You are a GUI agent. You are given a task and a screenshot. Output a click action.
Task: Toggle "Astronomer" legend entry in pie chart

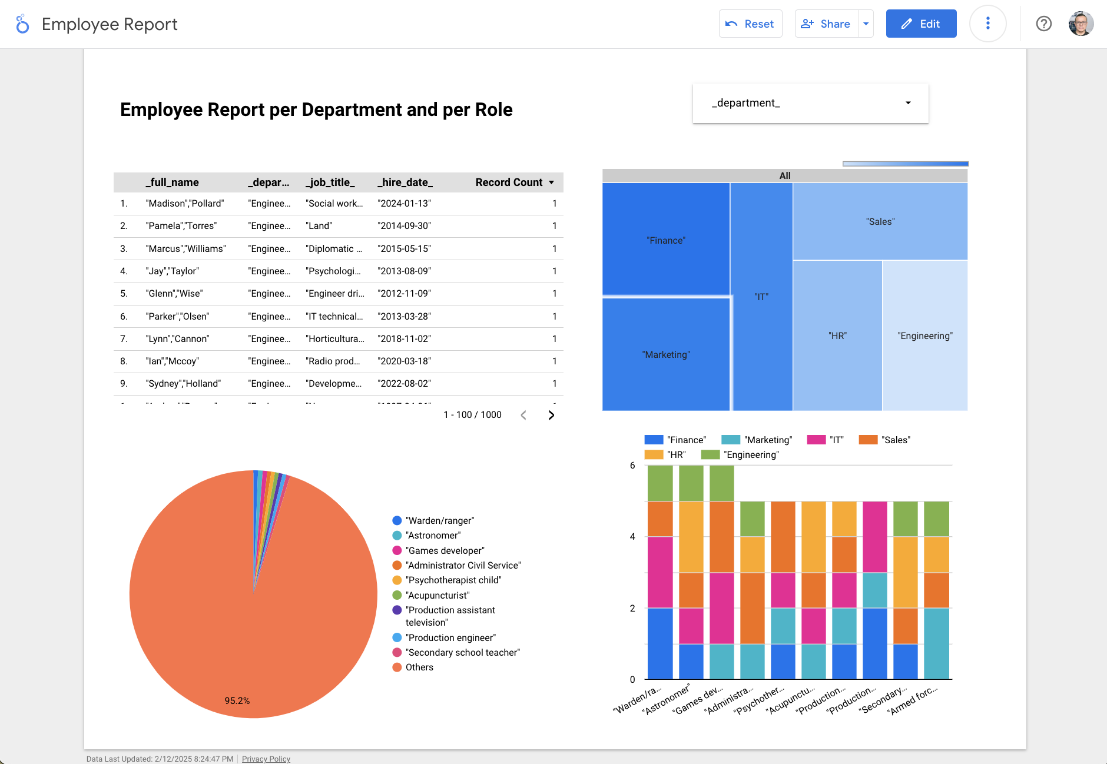click(433, 535)
